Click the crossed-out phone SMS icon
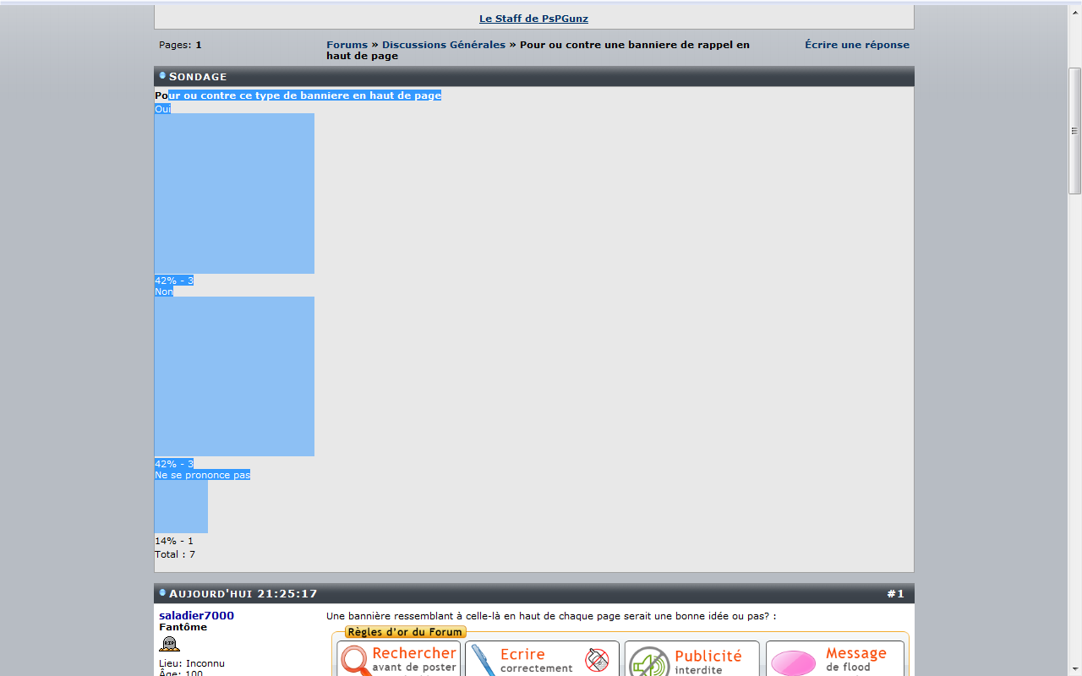The width and height of the screenshot is (1082, 676). click(597, 660)
